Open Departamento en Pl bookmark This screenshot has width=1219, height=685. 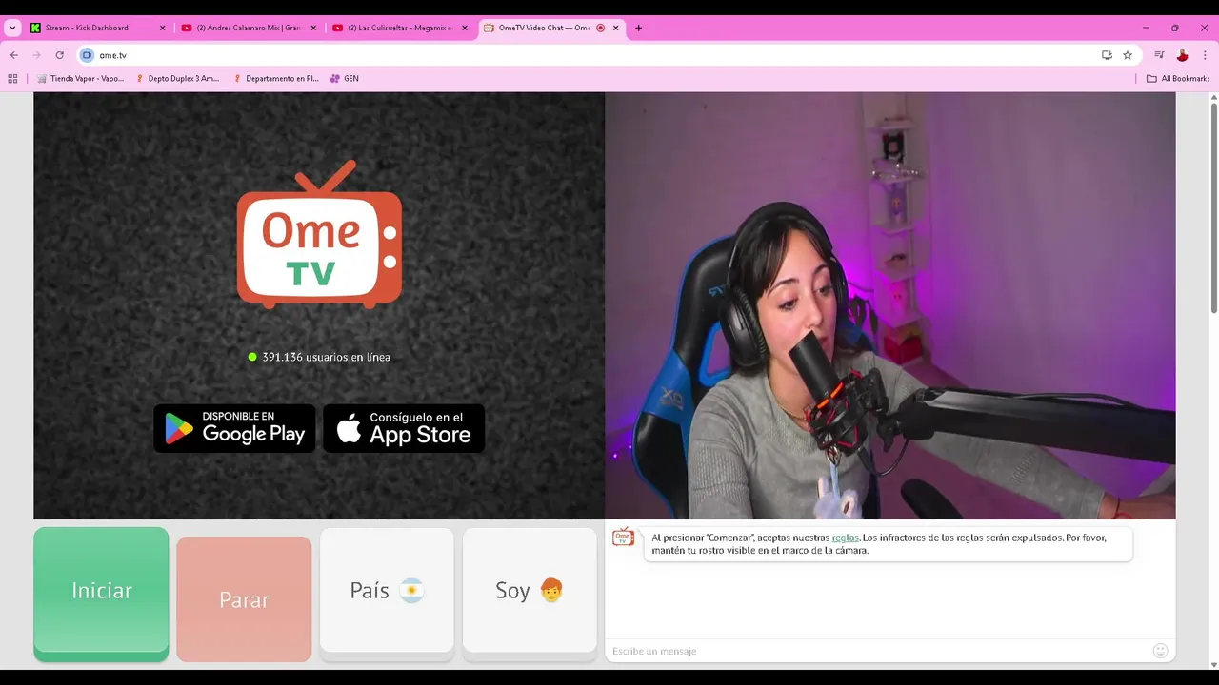click(x=275, y=79)
